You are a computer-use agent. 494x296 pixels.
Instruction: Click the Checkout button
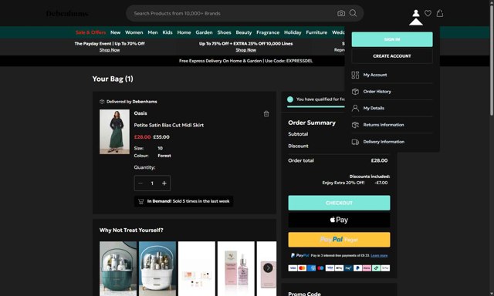tap(339, 203)
